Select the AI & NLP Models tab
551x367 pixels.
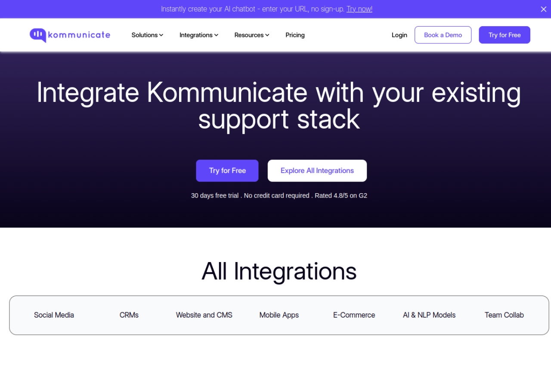[x=429, y=315]
